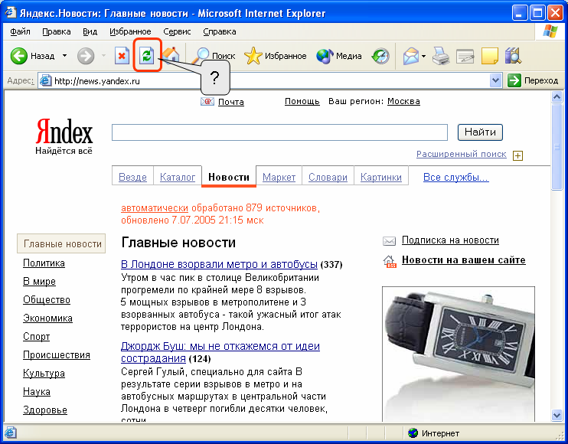Open Forward button history dropdown arrow
Screen dimensions: 568x444
click(x=103, y=56)
